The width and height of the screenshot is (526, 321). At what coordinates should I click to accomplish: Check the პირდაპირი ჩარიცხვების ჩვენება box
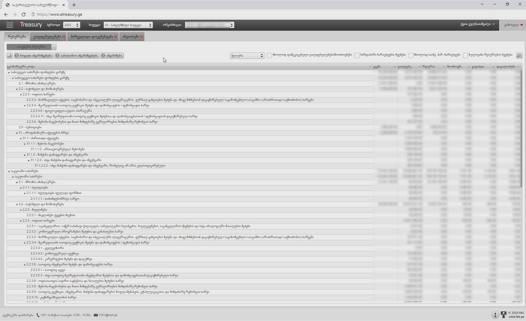pyautogui.click(x=357, y=55)
